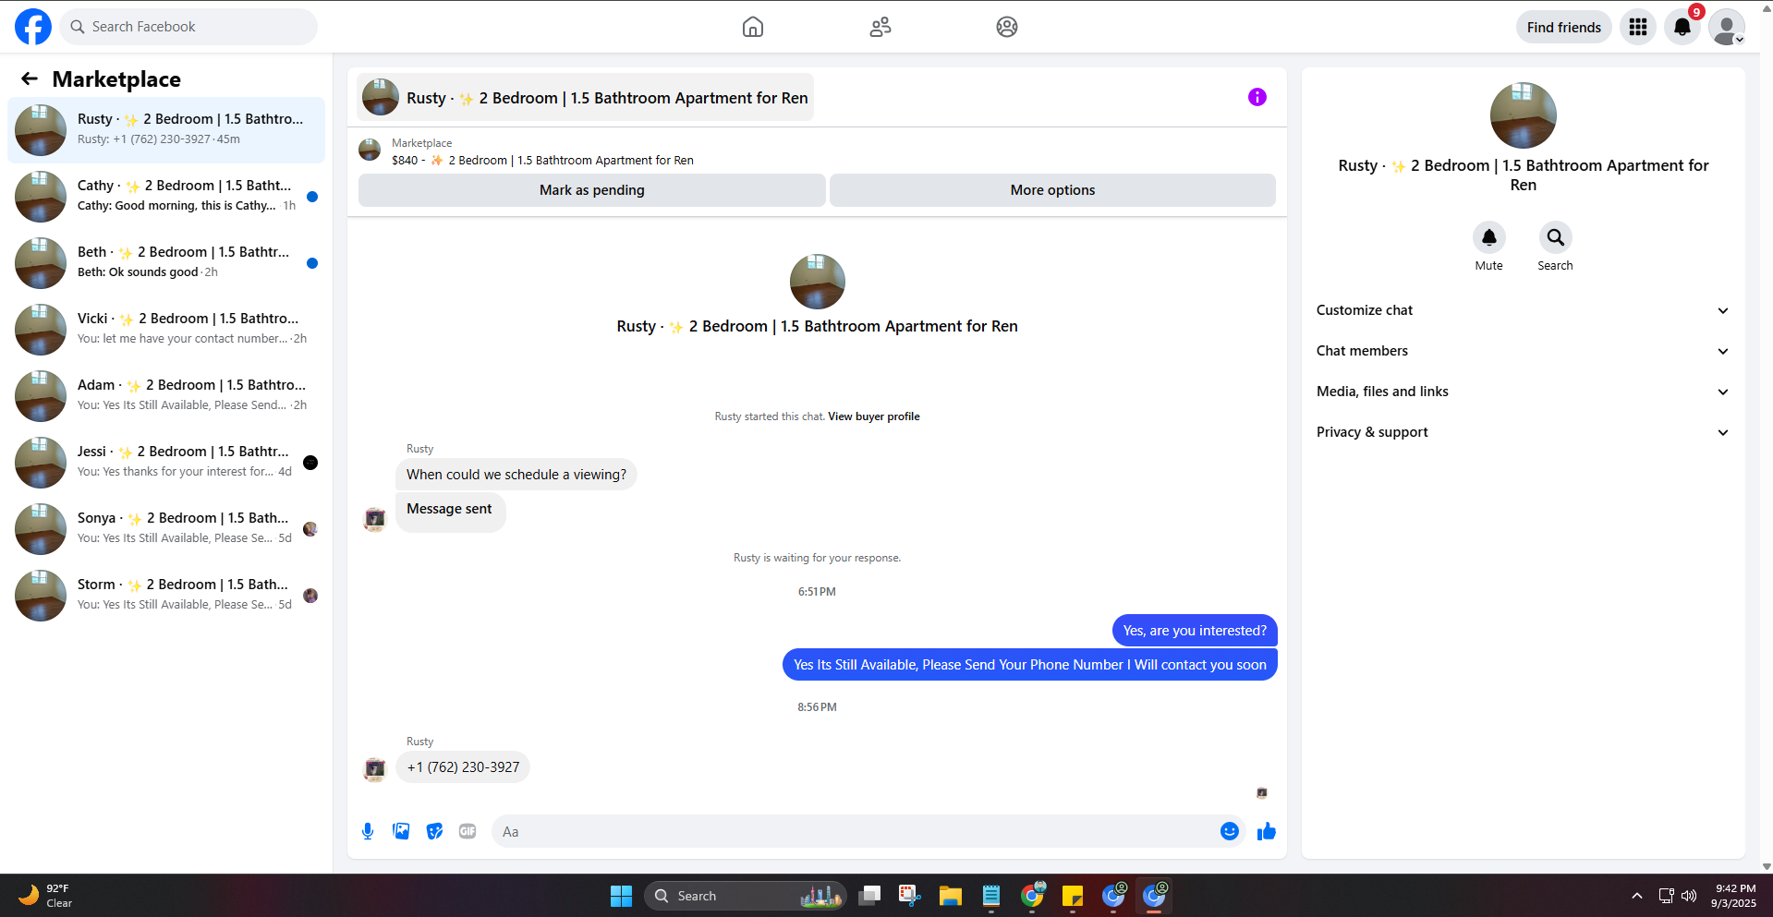
Task: Attach a photo with the image icon
Action: pos(401,831)
